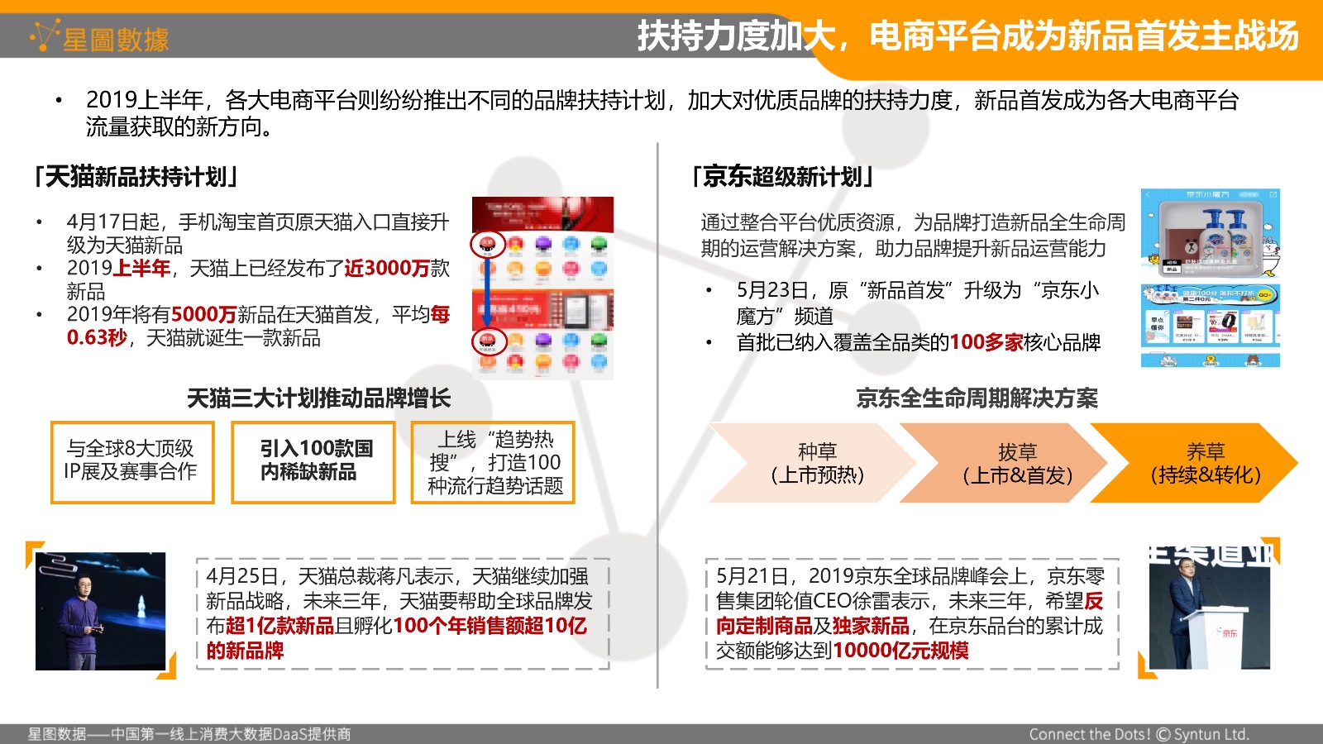This screenshot has width=1323, height=744.
Task: Click the bullet starting 5月23日
Action: click(x=918, y=303)
